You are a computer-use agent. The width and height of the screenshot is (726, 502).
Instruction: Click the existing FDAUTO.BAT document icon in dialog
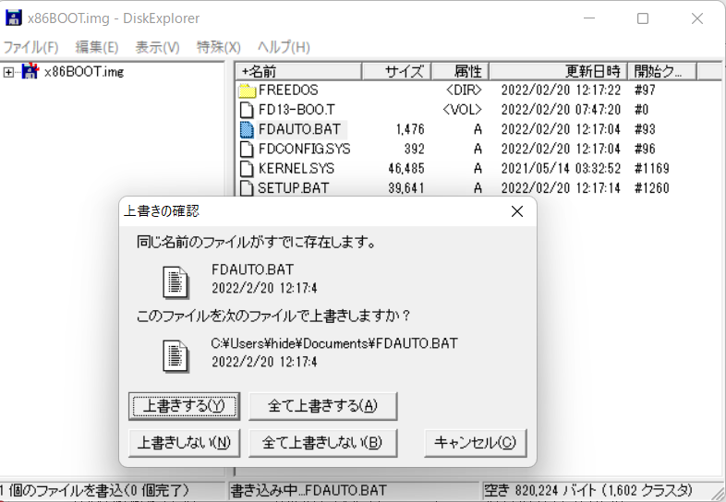coord(175,281)
